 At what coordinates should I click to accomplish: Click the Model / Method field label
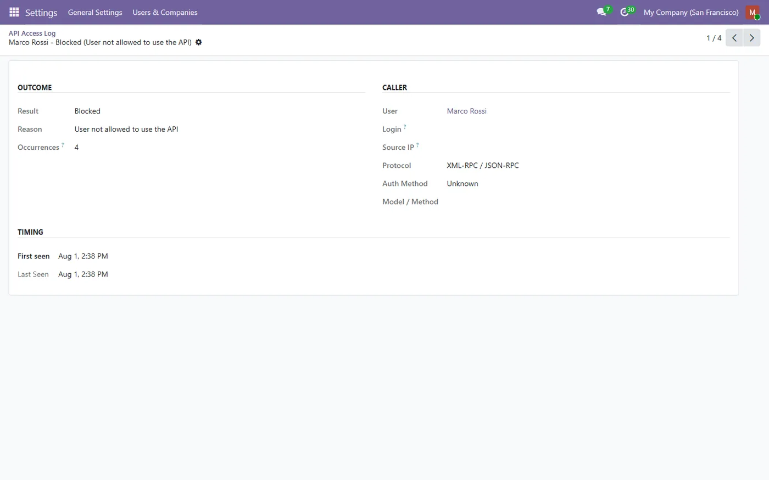(410, 202)
